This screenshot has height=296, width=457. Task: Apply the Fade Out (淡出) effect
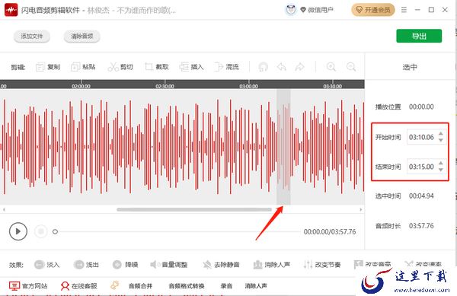click(86, 265)
